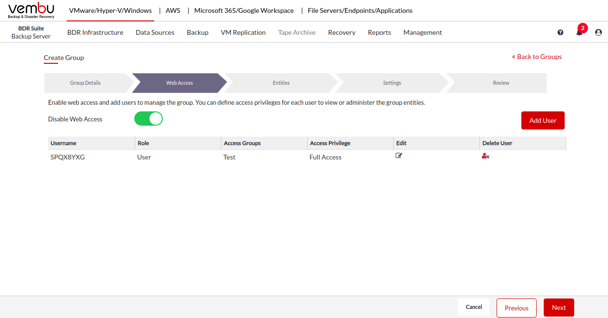Go to the Group Details wizard step
608x318 pixels.
(85, 83)
